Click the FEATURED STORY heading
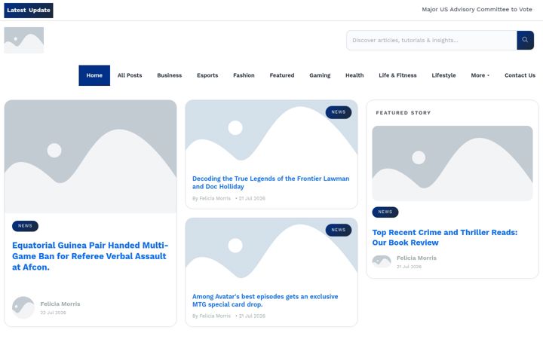 pos(403,113)
